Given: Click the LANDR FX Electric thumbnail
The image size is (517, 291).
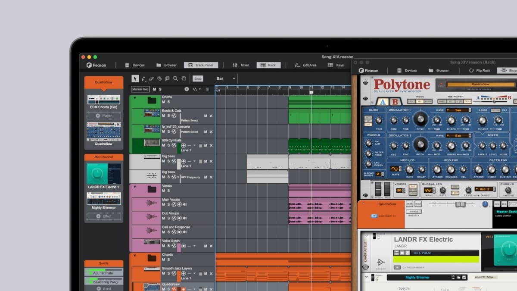Looking at the screenshot, I should (103, 174).
